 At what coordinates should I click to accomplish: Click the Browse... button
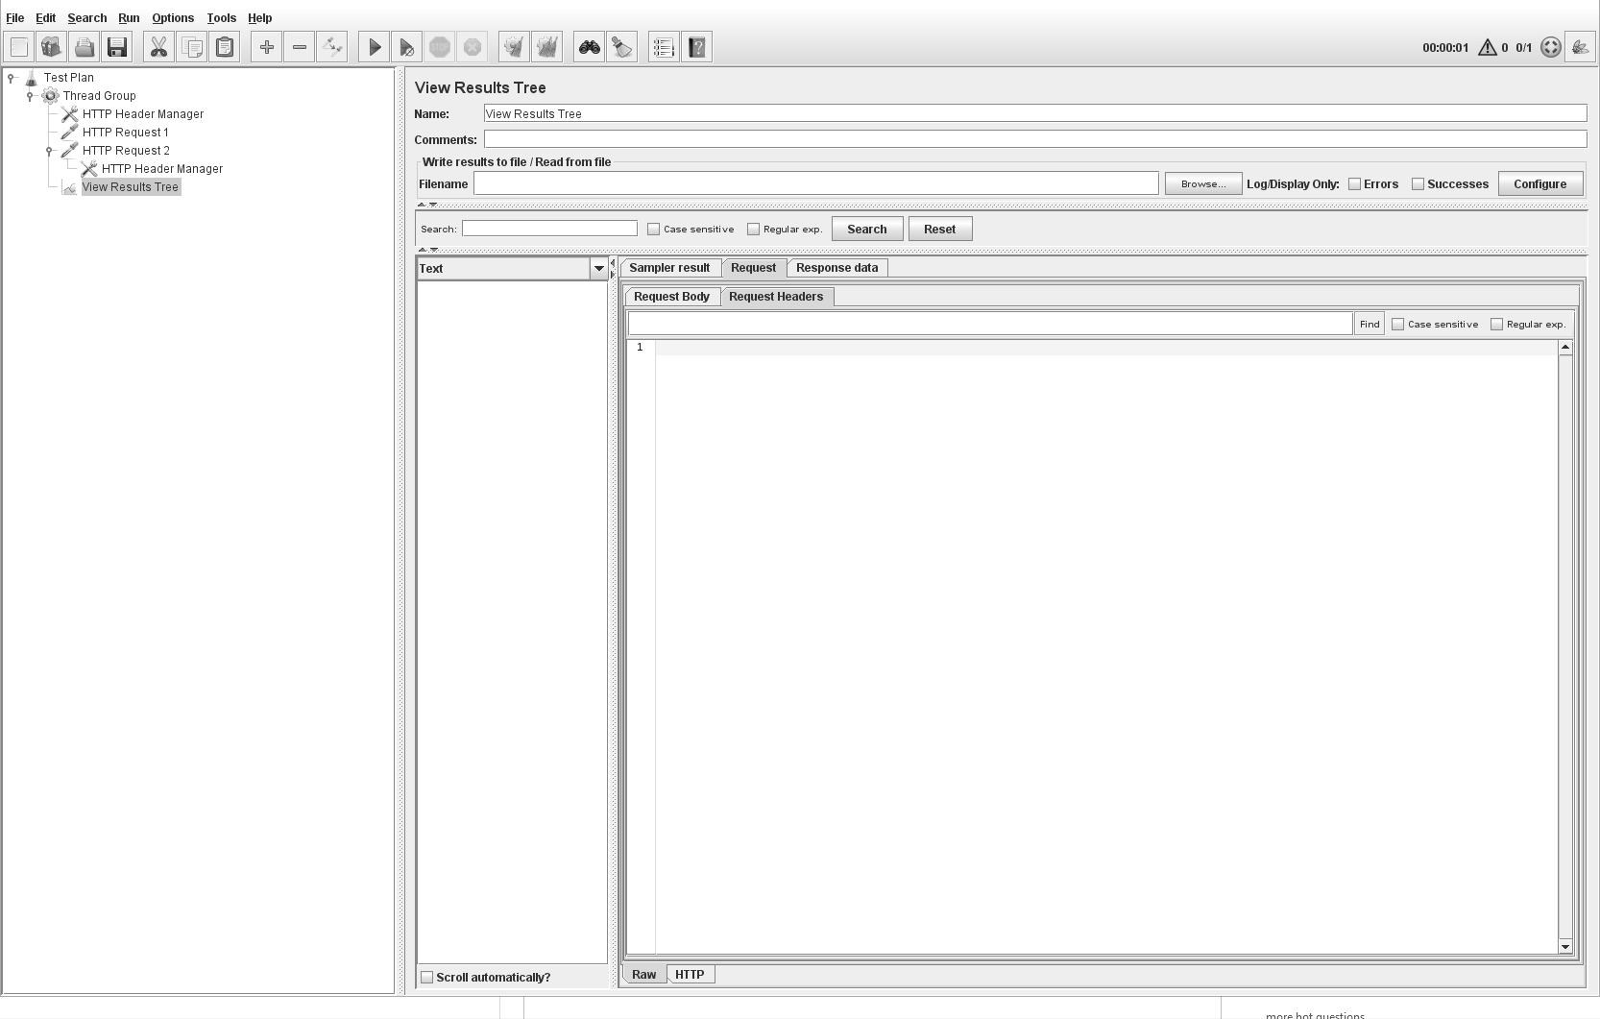1202,184
